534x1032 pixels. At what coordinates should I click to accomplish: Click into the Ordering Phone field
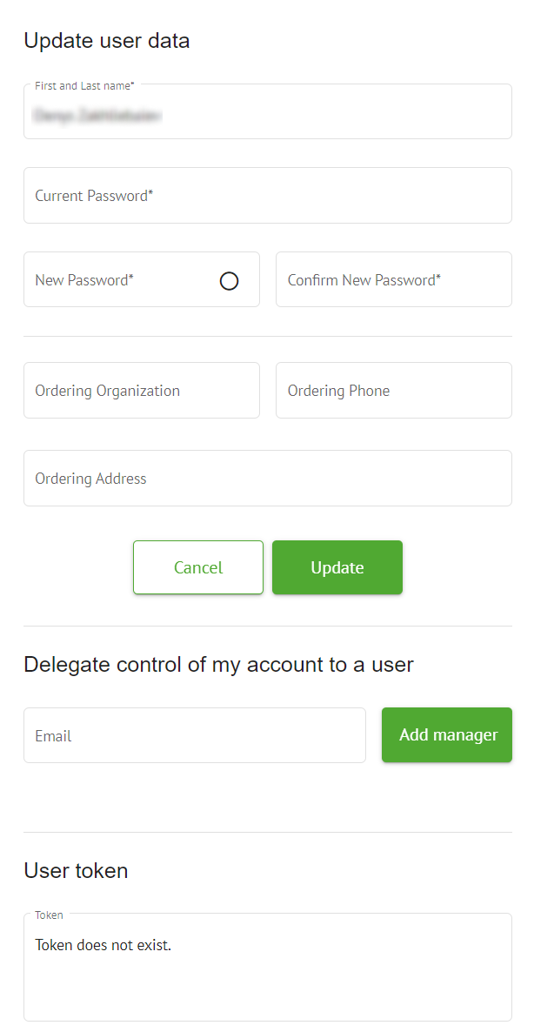tap(393, 391)
